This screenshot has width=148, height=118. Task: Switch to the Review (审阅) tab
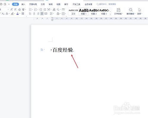click(x=51, y=4)
